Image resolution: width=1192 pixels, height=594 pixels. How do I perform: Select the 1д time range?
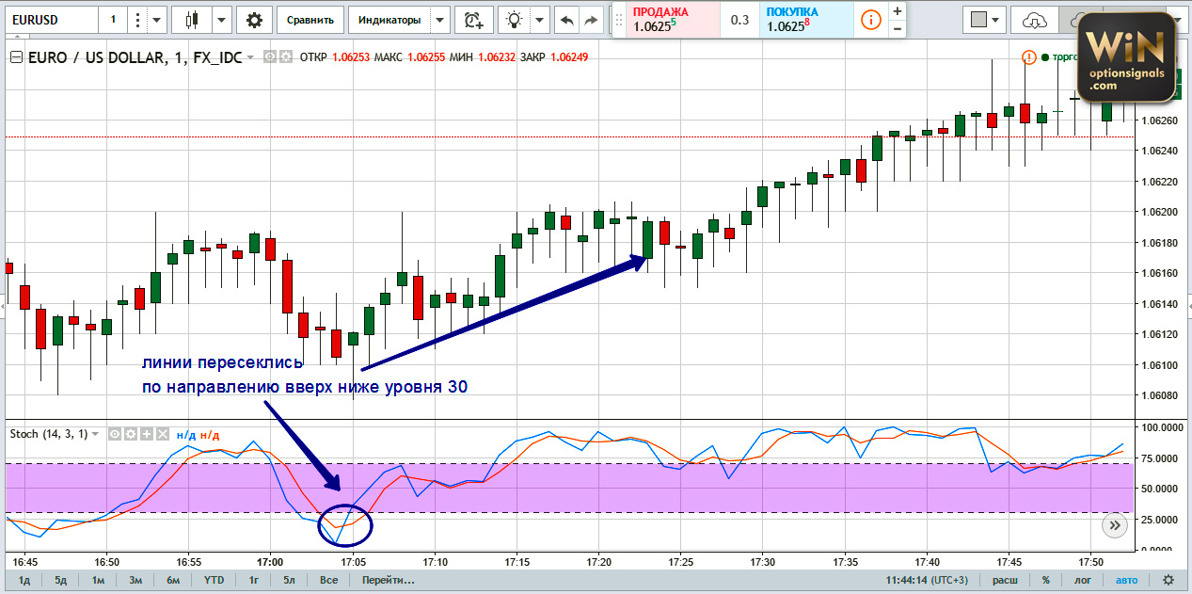24,580
